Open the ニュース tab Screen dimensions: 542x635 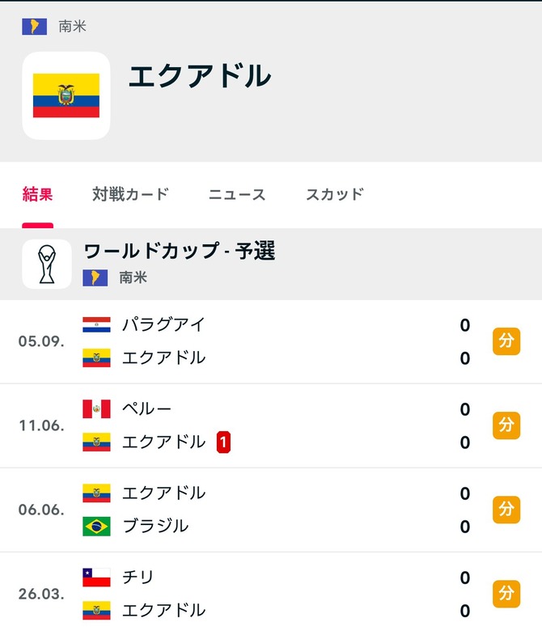point(237,194)
